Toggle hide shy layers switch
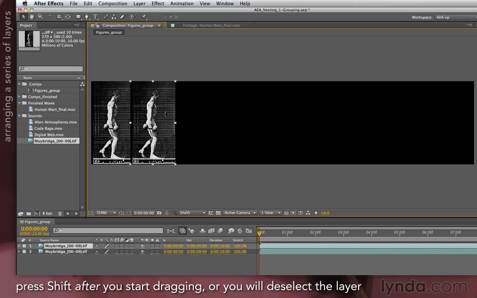 click(x=202, y=231)
